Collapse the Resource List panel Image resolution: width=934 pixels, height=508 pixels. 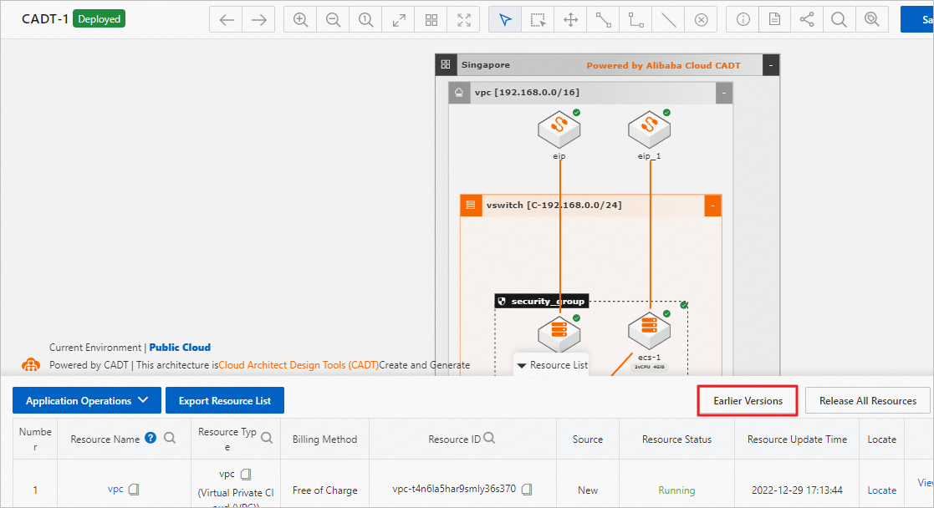pos(552,365)
